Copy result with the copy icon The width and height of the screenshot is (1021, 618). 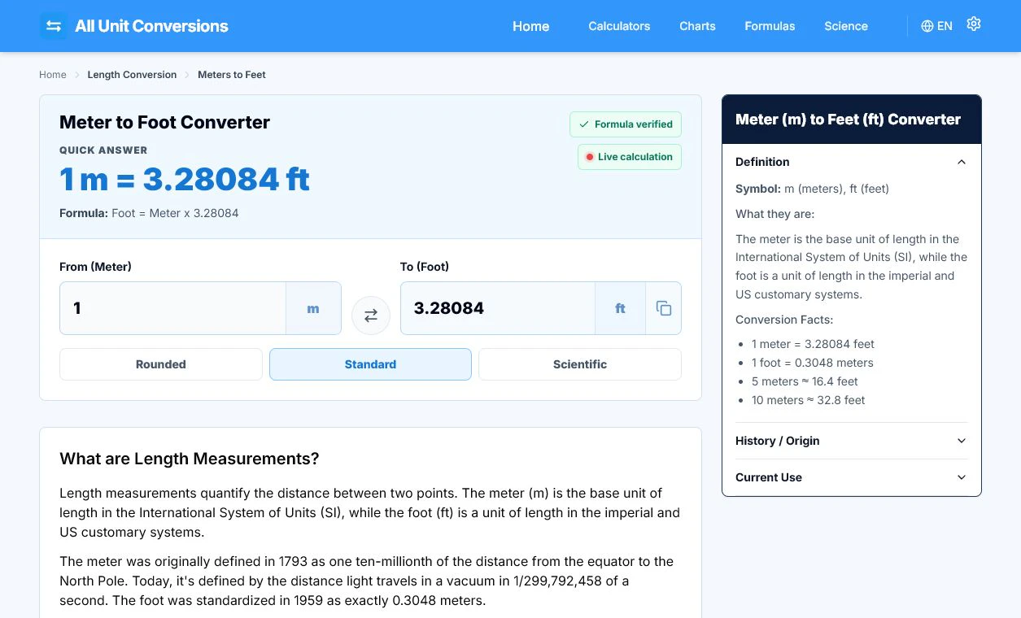tap(664, 308)
